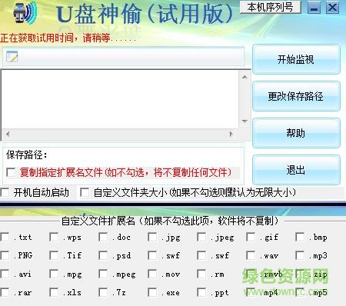The width and height of the screenshot is (346, 306).
Task: Select the .mpg extension checkbox
Action: (x=54, y=274)
